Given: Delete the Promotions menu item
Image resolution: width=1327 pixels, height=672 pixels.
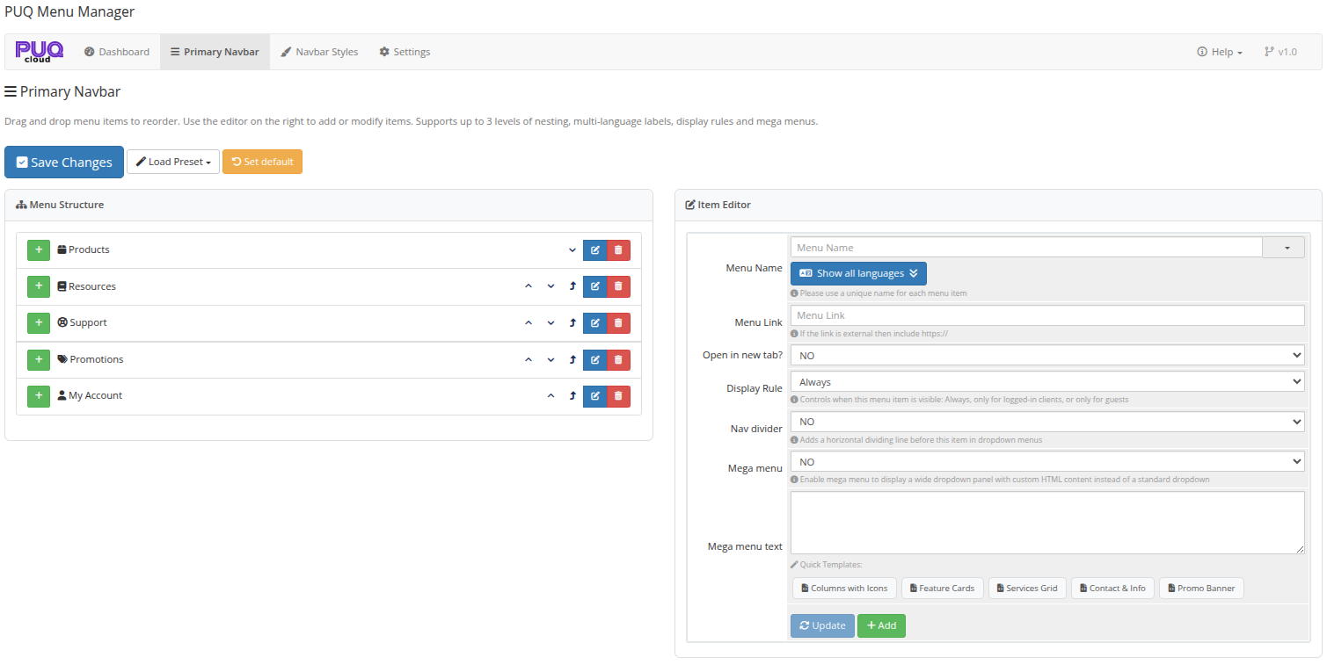Looking at the screenshot, I should click(618, 359).
